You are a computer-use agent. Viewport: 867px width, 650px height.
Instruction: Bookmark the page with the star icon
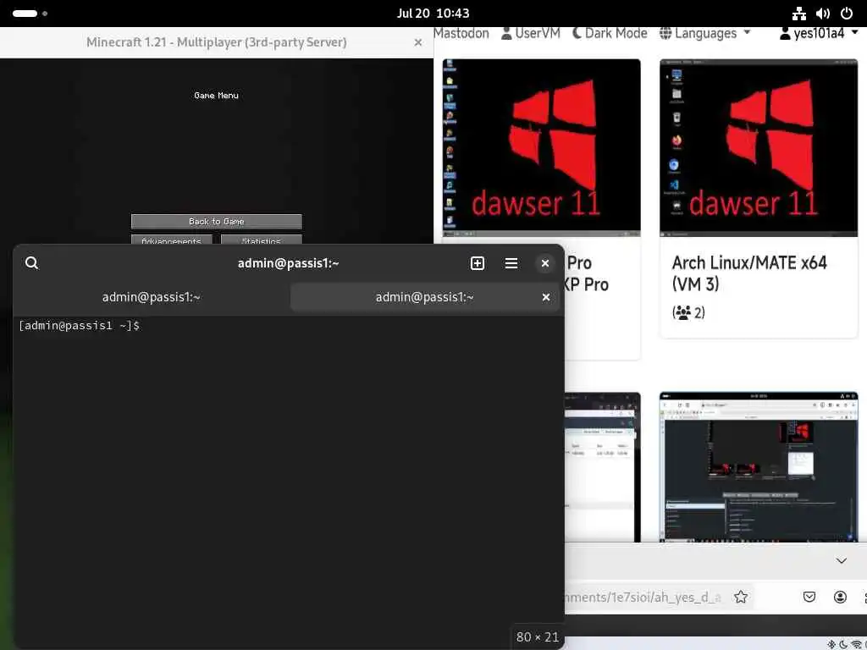coord(741,597)
